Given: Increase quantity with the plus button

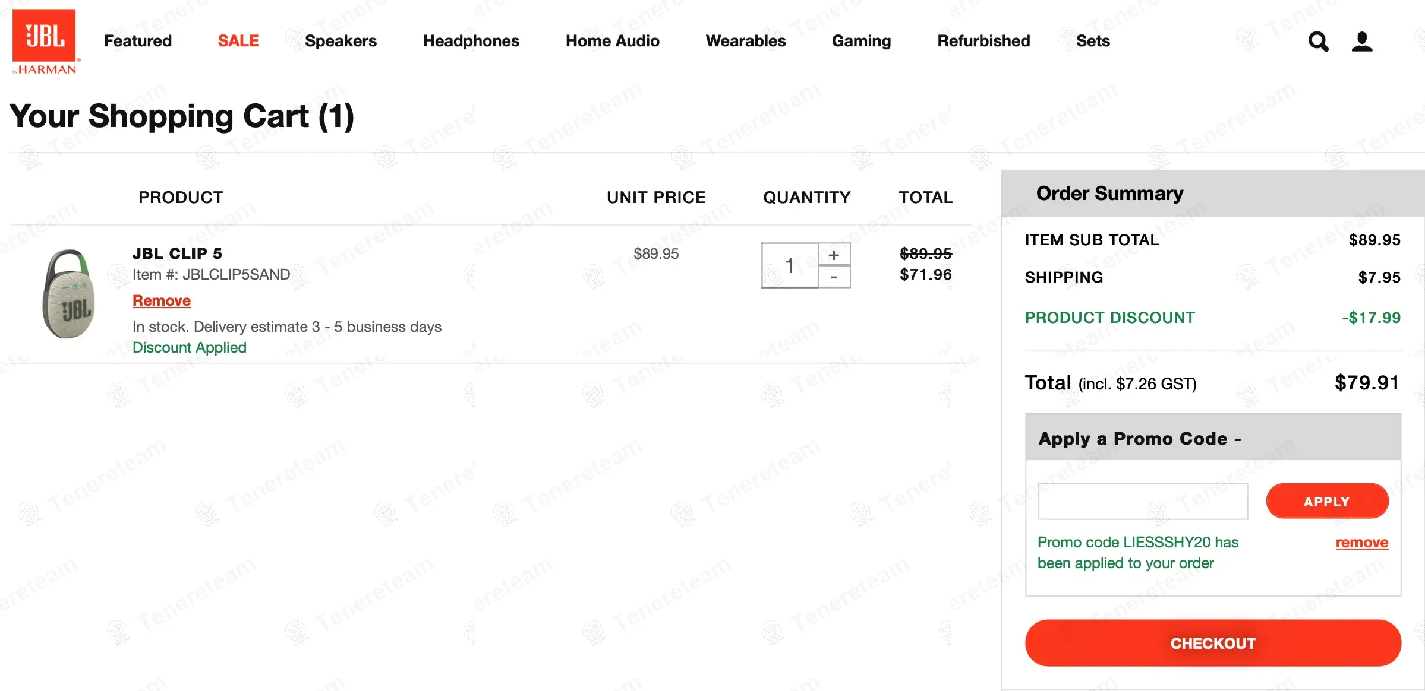Looking at the screenshot, I should click(x=834, y=255).
